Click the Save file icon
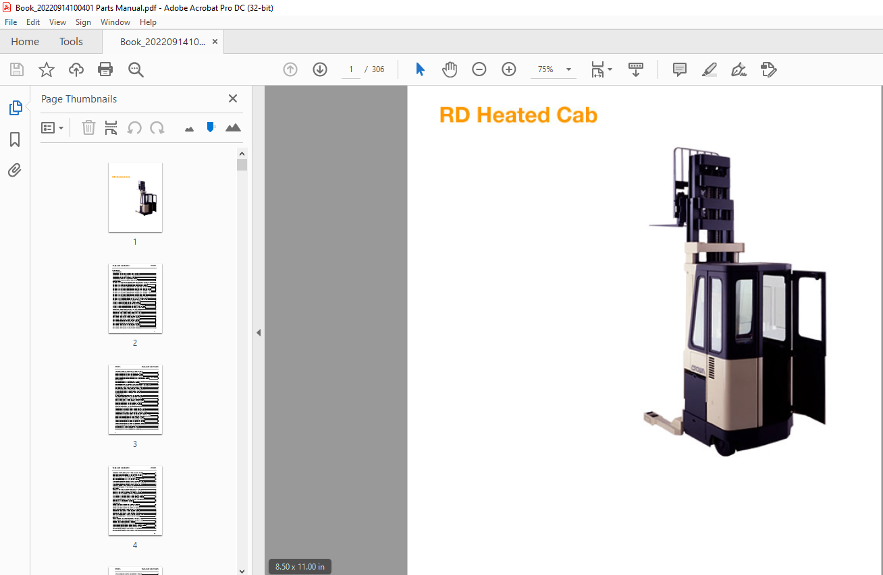The image size is (883, 575). tap(16, 69)
